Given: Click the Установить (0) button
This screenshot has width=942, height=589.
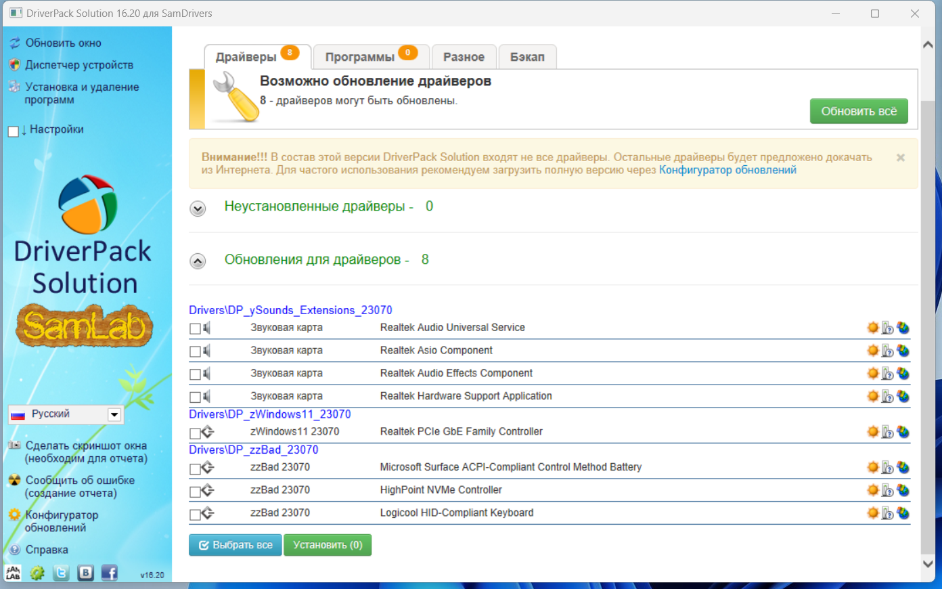Looking at the screenshot, I should (328, 545).
